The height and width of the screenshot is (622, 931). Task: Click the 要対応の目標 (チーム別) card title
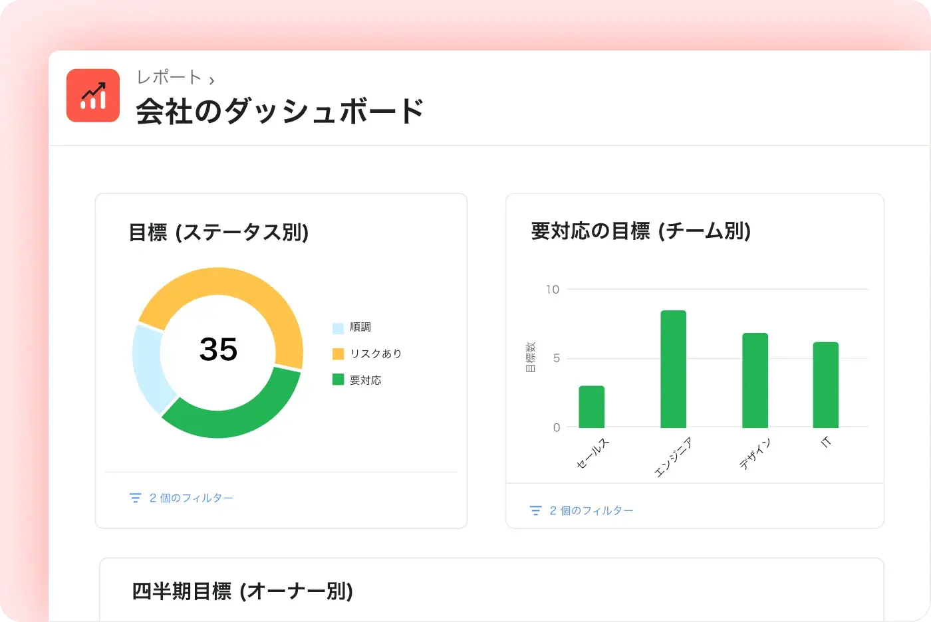[x=641, y=231]
